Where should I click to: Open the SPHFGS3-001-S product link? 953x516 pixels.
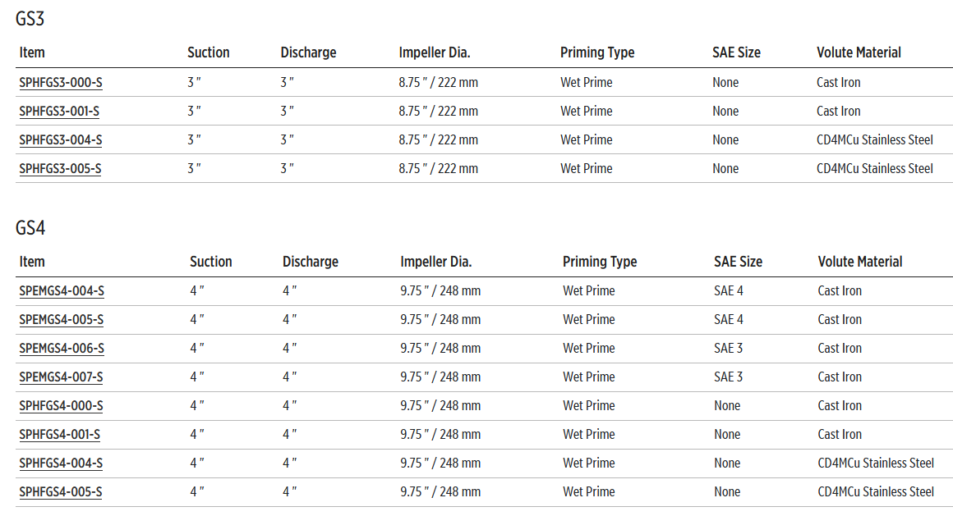[x=59, y=112]
